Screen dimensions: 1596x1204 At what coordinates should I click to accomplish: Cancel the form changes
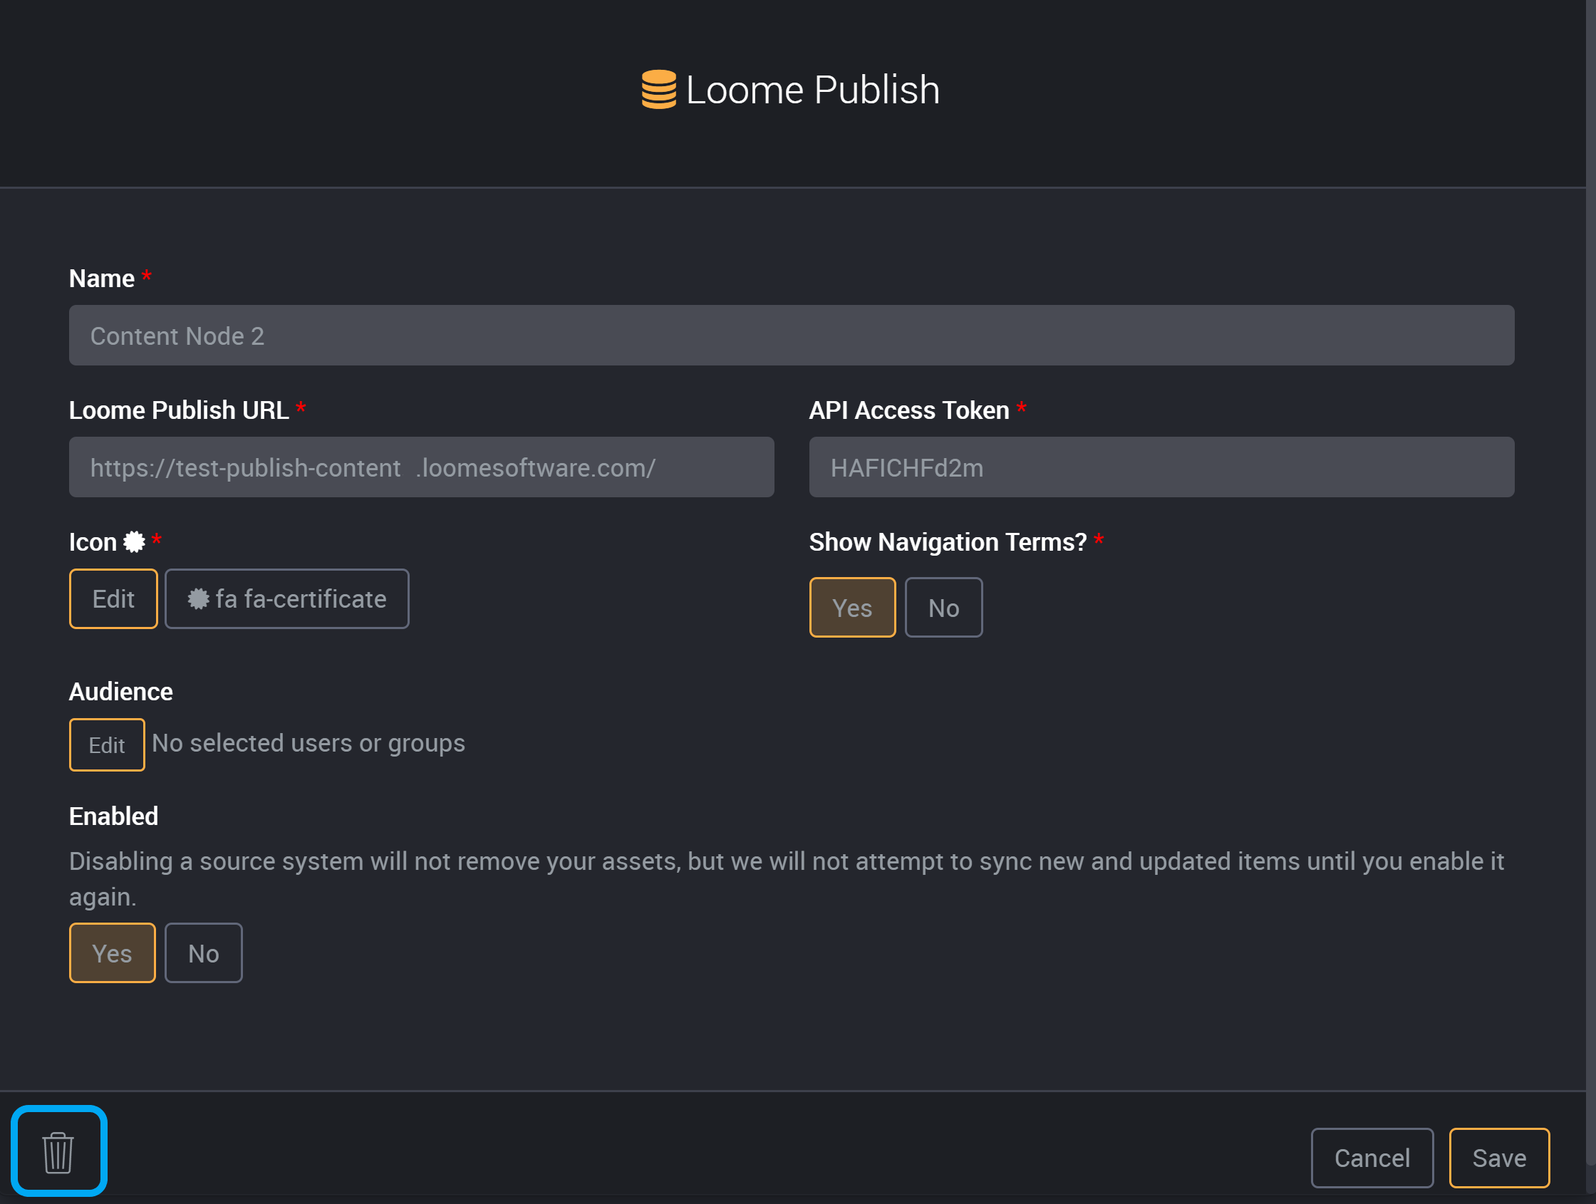pyautogui.click(x=1372, y=1158)
